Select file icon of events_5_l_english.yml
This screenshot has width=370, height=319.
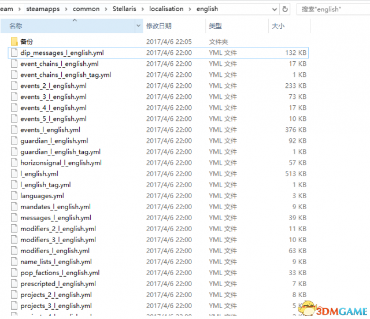(x=14, y=118)
